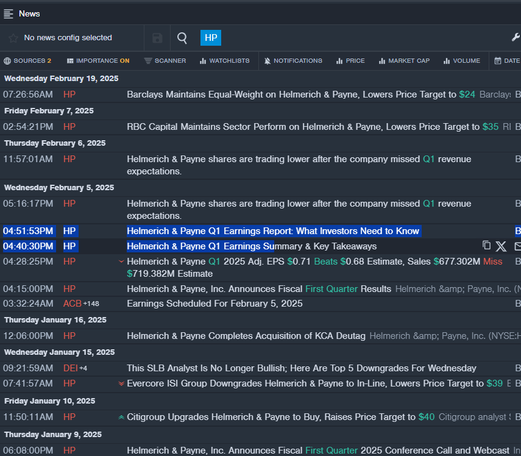Open Q1 Earnings Summary & Key Takeaways headline
This screenshot has width=521, height=456.
(x=252, y=246)
